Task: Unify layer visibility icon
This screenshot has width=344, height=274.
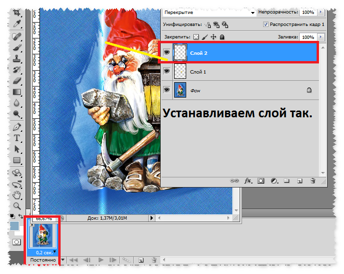Action: (x=217, y=25)
